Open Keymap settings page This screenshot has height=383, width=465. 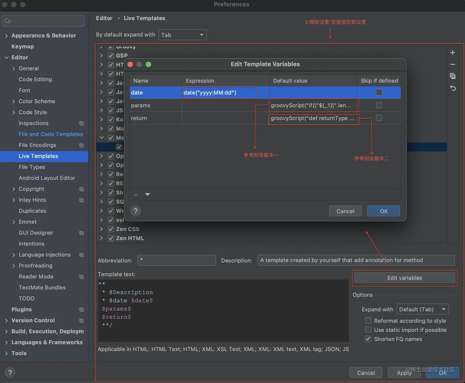click(22, 46)
